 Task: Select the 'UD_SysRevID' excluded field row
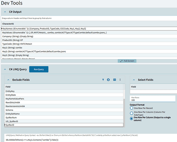point(64,121)
